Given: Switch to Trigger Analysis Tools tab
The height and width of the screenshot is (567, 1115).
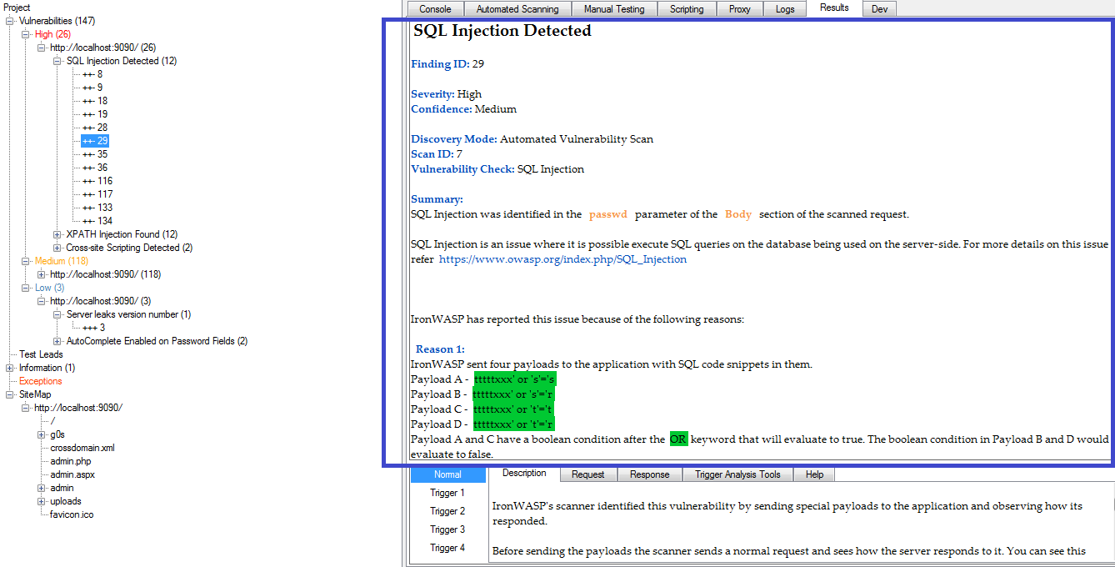Looking at the screenshot, I should (x=737, y=474).
